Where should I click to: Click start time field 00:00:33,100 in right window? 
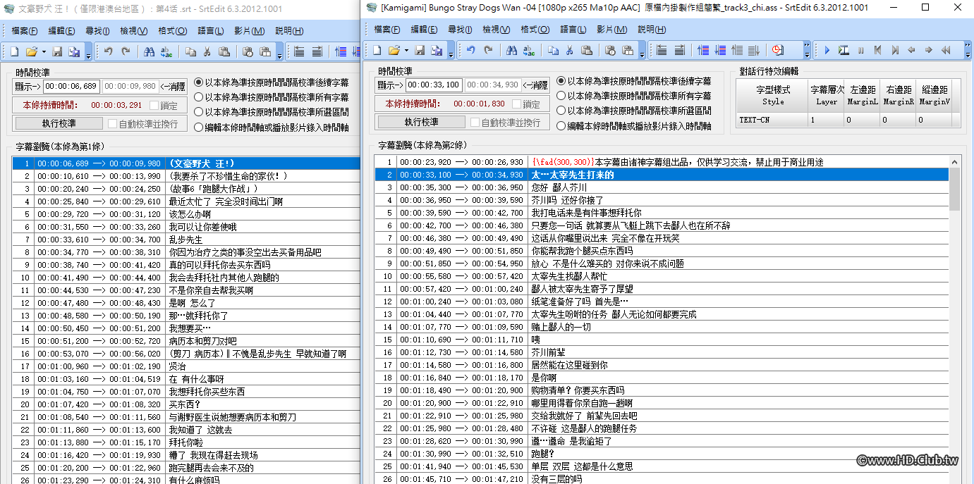tap(434, 85)
